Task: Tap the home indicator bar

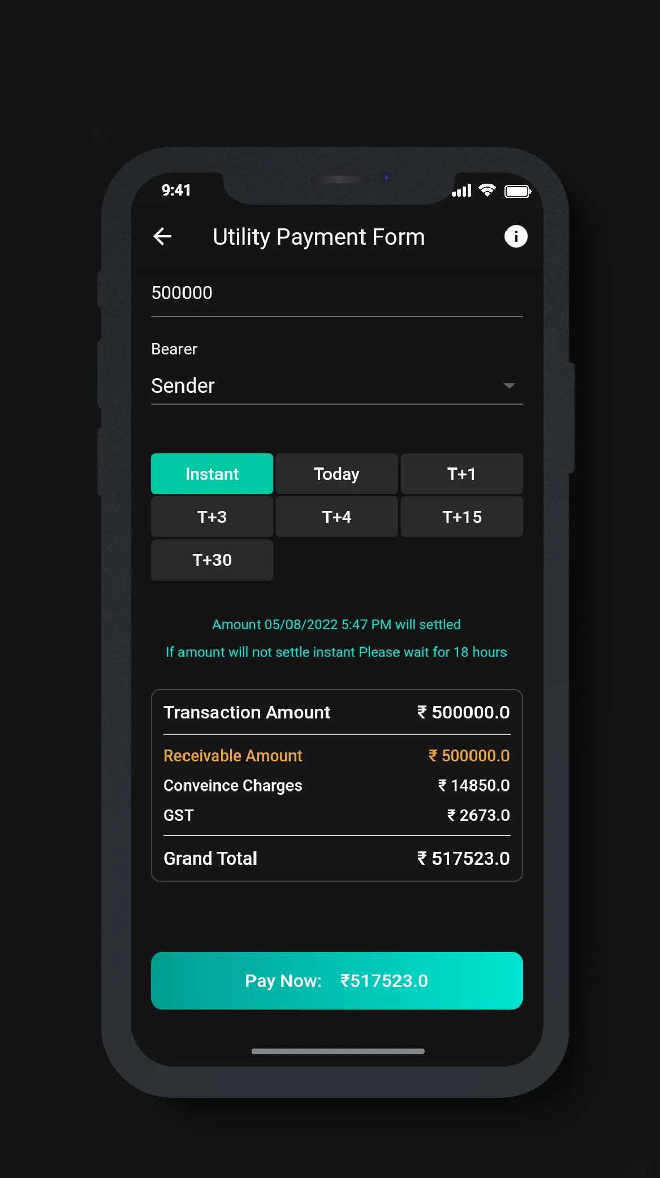Action: 338,1051
